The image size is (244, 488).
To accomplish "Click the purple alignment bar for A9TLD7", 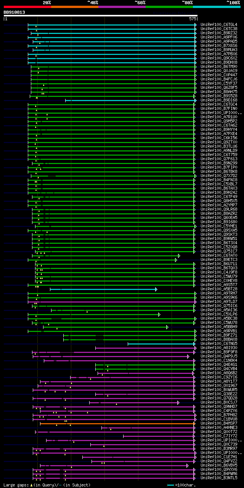I will tap(111, 302).
